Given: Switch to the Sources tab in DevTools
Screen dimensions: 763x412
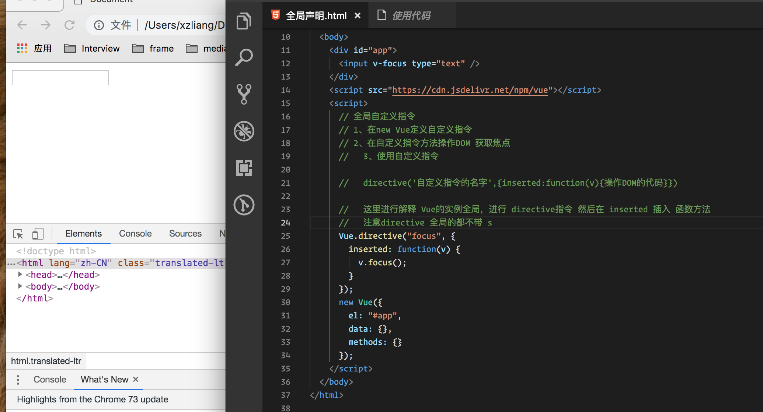Looking at the screenshot, I should coord(185,234).
